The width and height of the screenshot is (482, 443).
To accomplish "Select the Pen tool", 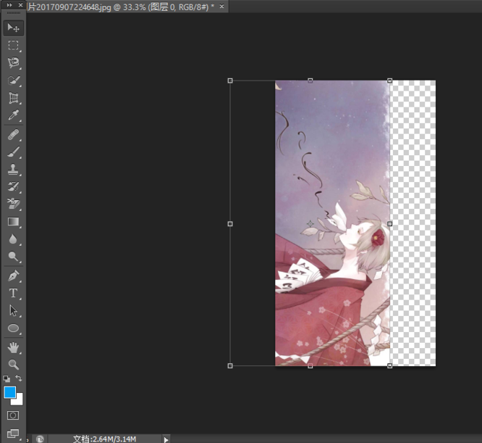I will [13, 276].
